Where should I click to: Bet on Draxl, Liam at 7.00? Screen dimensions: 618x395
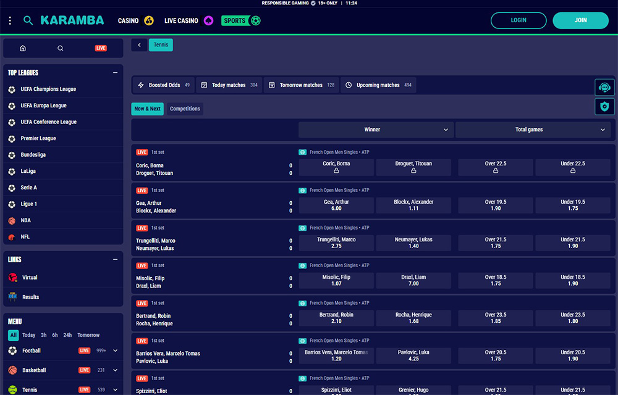(x=413, y=281)
